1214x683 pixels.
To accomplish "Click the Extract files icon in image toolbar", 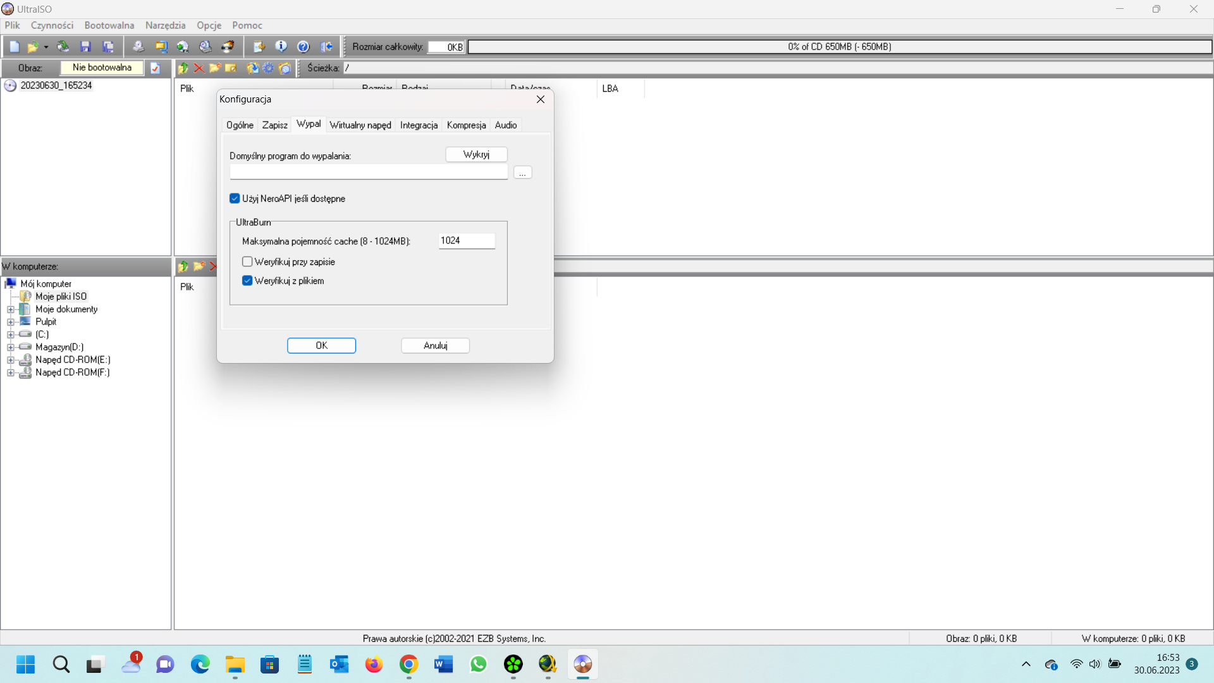I will [253, 68].
